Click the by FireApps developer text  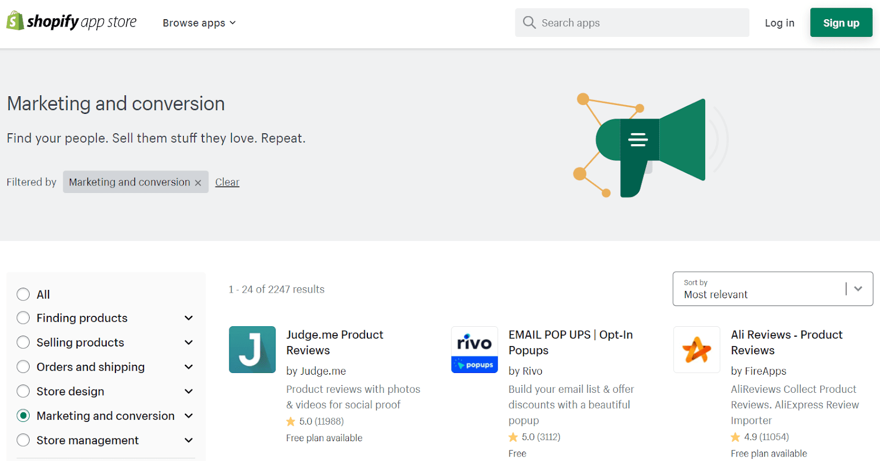click(758, 371)
